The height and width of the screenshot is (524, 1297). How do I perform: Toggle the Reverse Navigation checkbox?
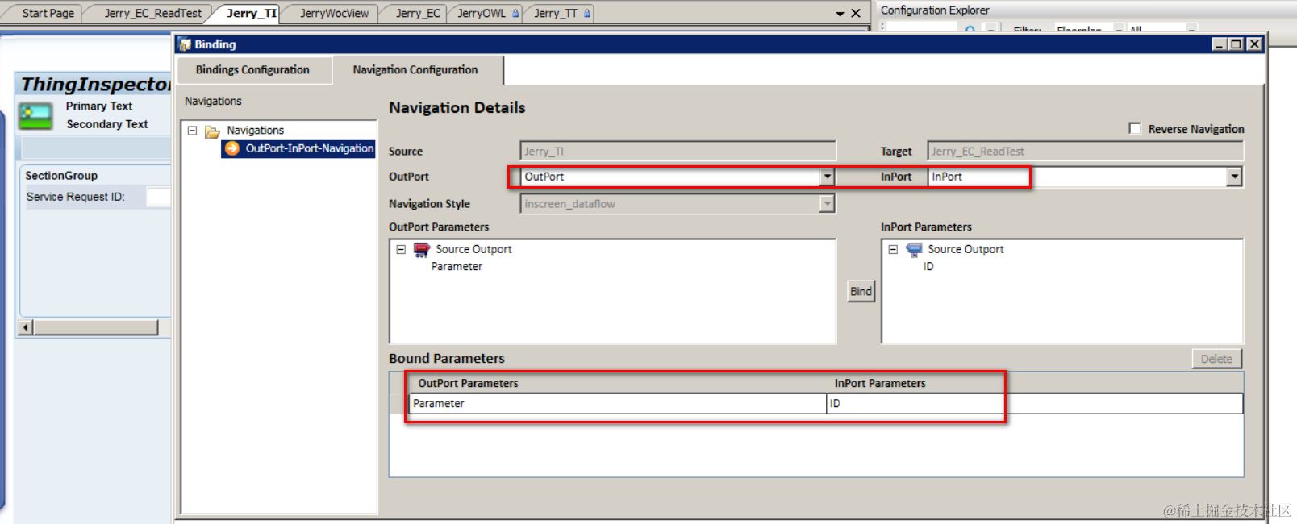pyautogui.click(x=1135, y=128)
